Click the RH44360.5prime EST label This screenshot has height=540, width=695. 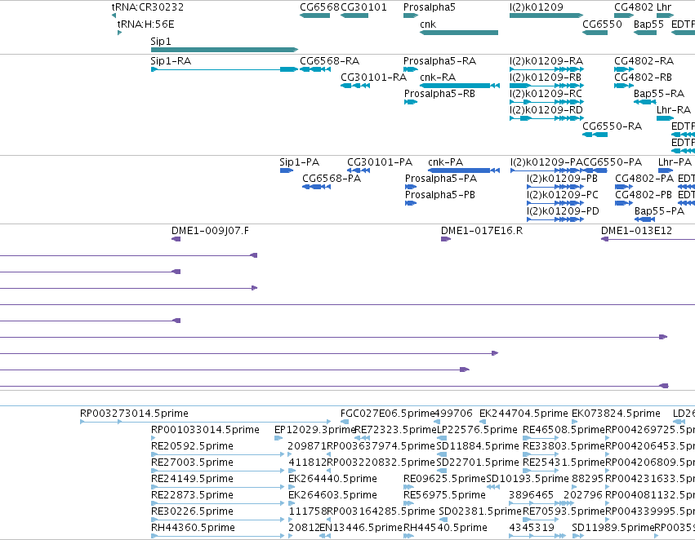pyautogui.click(x=194, y=528)
